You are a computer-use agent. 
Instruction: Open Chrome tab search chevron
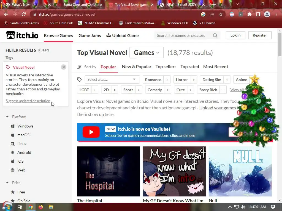click(x=238, y=4)
